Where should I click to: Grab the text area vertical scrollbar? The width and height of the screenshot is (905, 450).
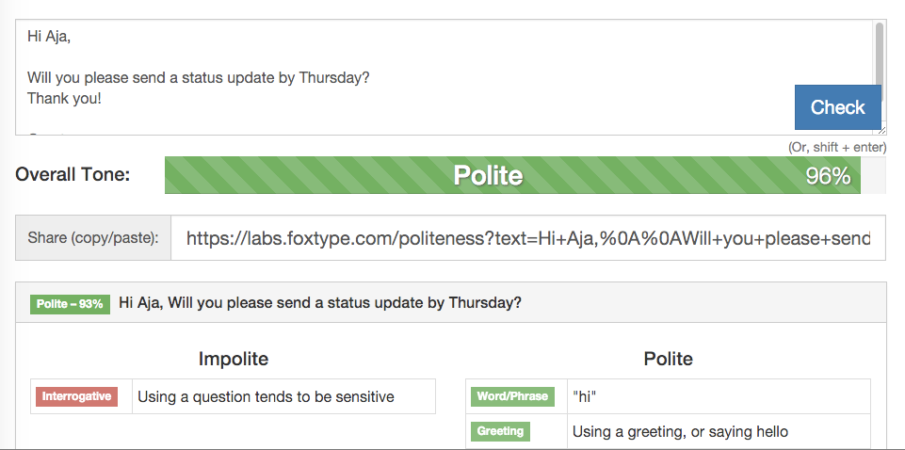tap(879, 55)
